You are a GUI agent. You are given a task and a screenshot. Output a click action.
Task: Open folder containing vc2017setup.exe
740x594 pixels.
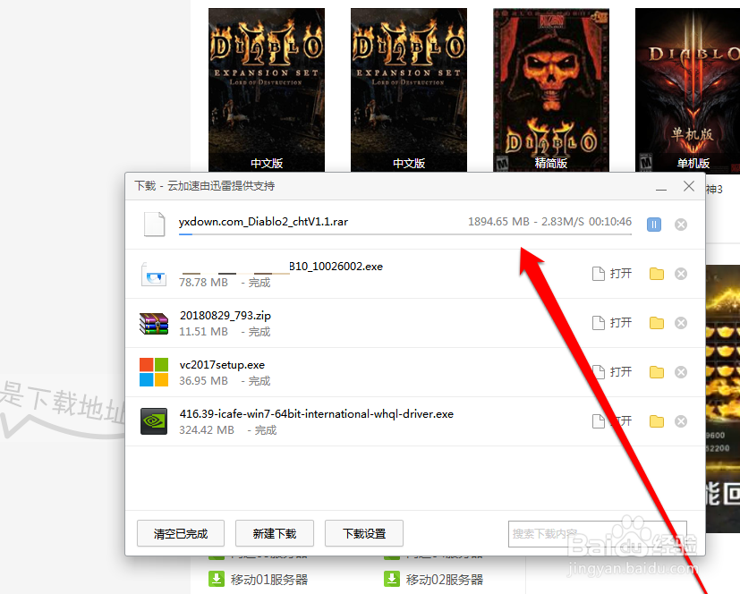[657, 372]
